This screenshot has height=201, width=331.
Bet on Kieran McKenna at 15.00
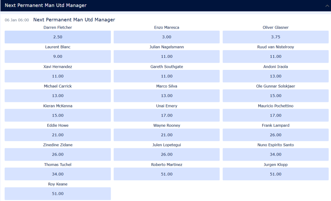pos(58,115)
